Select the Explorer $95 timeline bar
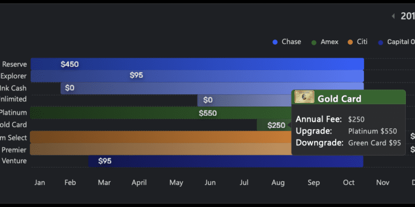The height and width of the screenshot is (207, 415). (x=197, y=76)
